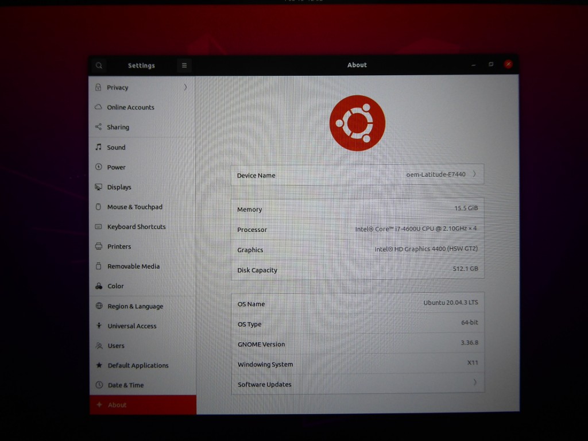The height and width of the screenshot is (441, 588).
Task: Click the Graphics row label
Action: click(250, 250)
